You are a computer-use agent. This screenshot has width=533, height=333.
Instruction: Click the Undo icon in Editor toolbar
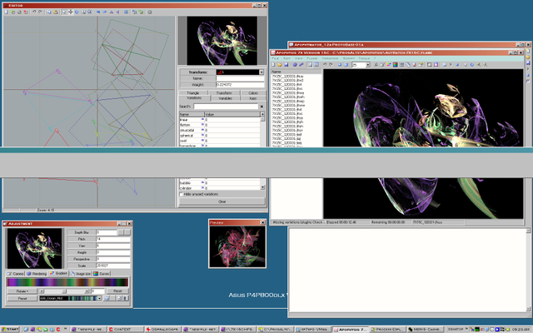point(33,12)
